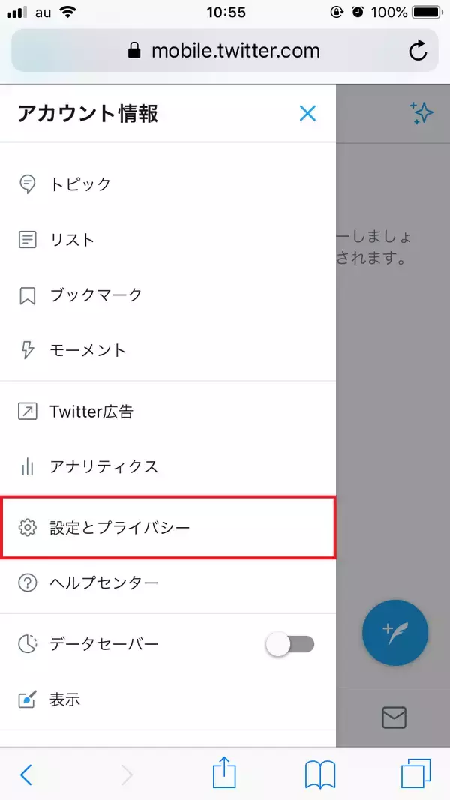450x800 pixels.
Task: Tap the Lists document icon
Action: pyautogui.click(x=28, y=240)
